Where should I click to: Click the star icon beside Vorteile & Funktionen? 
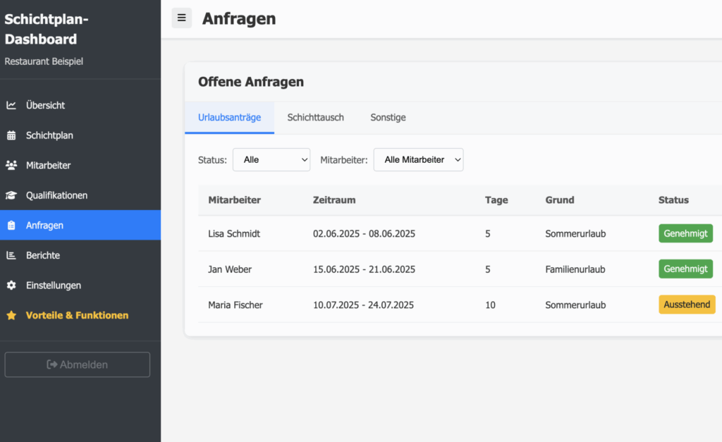click(x=11, y=315)
